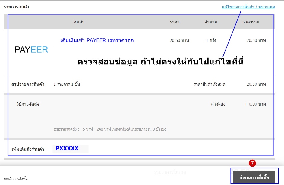
Task: Select the วิธีการจัดส่ง shipping method label
Action: coord(28,104)
